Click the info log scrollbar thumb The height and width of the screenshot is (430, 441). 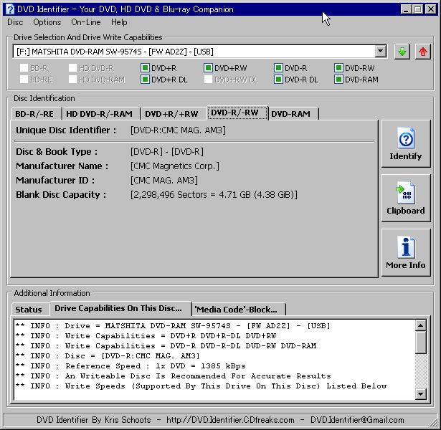click(420, 343)
